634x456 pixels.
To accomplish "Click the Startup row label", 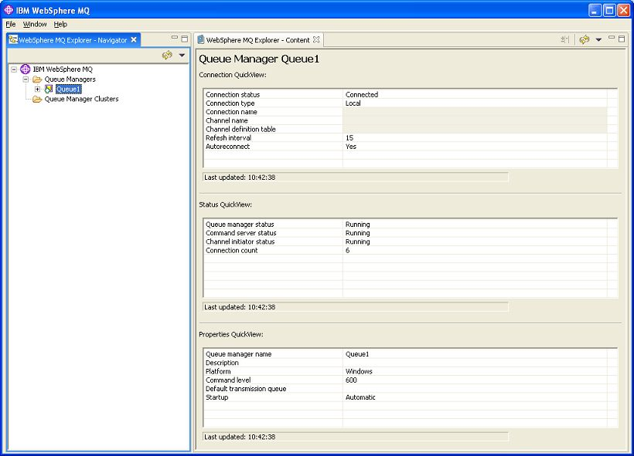I will pyautogui.click(x=216, y=397).
